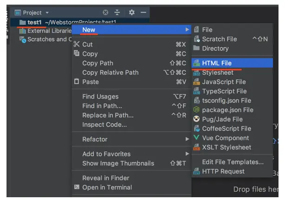Select Scratches and Consoles node

pos(50,39)
